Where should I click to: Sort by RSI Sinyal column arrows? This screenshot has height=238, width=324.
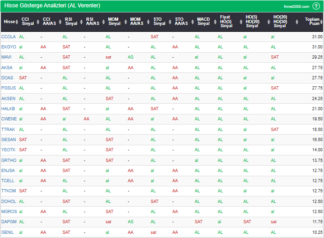click(78, 22)
